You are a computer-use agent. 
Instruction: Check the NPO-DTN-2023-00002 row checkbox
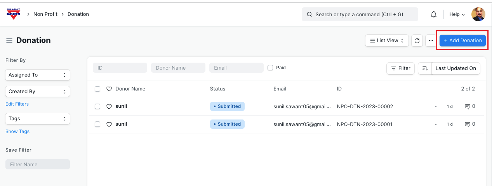coord(97,106)
